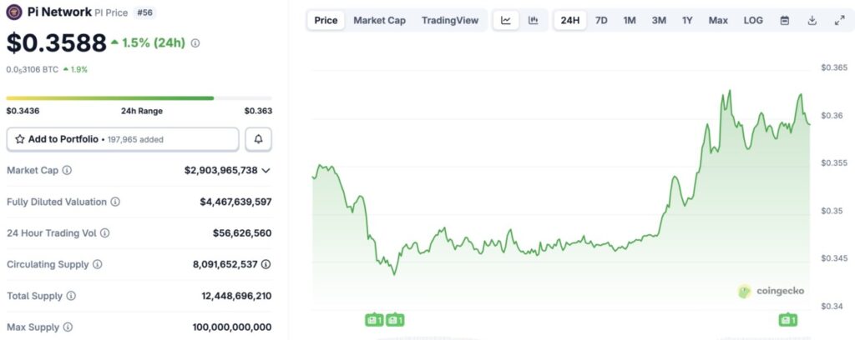Switch to line chart view
The height and width of the screenshot is (340, 855).
[x=506, y=20]
